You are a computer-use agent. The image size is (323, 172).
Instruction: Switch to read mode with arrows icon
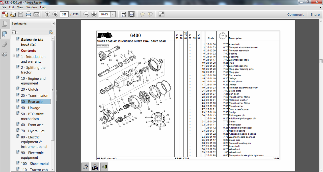click(161, 14)
